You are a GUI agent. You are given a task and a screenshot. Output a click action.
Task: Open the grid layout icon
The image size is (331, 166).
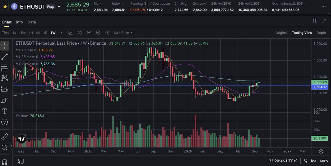coord(314,21)
